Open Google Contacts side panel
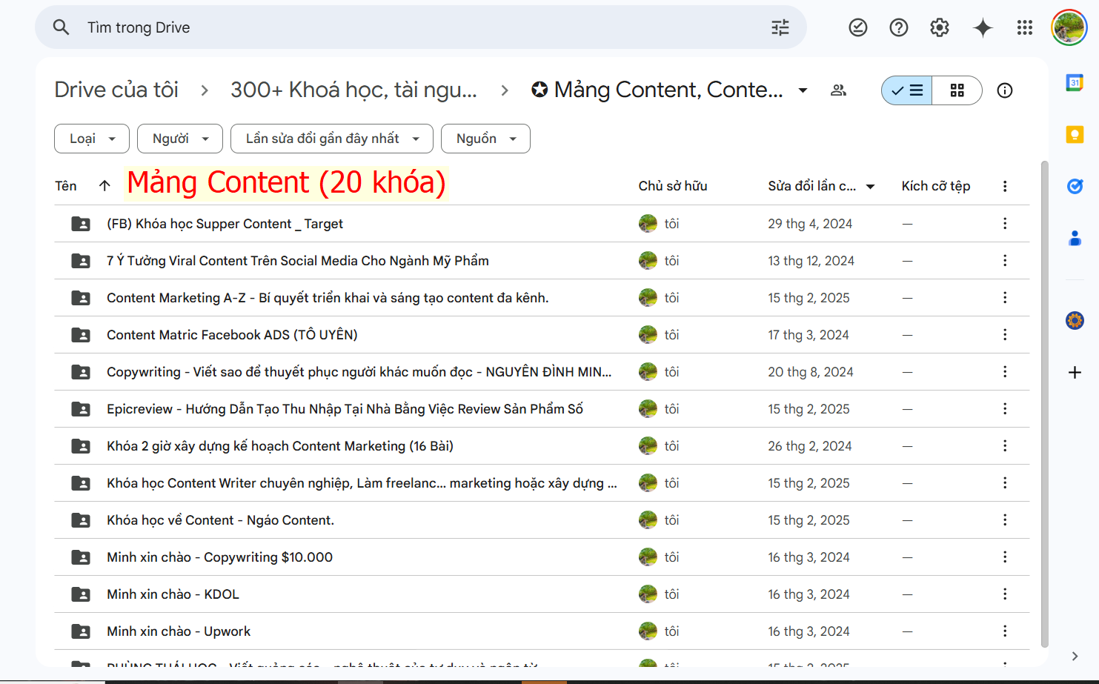This screenshot has height=684, width=1099. 1075,238
